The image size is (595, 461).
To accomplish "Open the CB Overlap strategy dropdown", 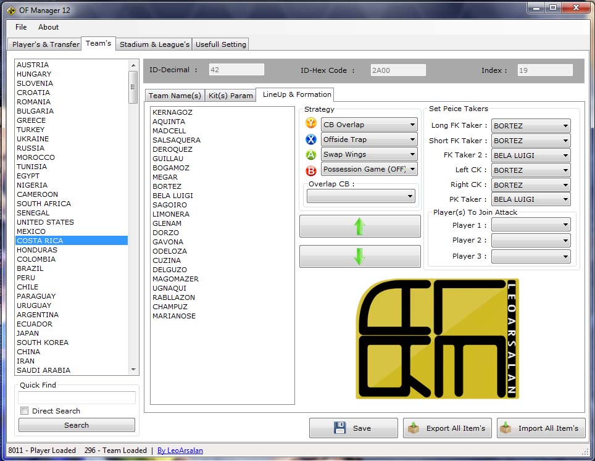I will click(369, 125).
